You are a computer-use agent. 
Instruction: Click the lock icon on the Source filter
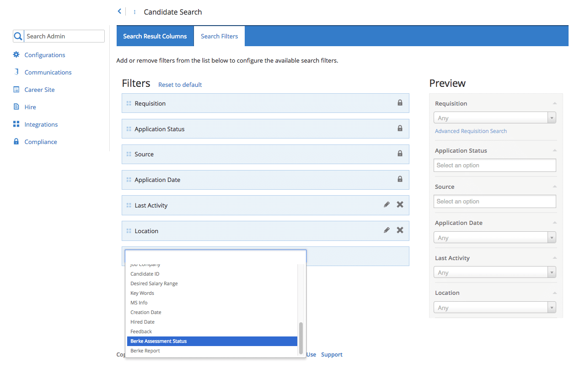400,153
